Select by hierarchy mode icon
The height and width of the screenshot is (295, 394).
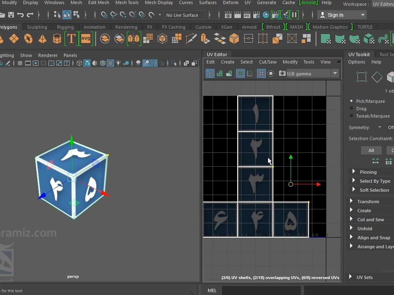pos(57,15)
